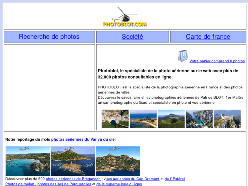
Task: Click the Photoblot helicopter logo
Action: [125, 17]
